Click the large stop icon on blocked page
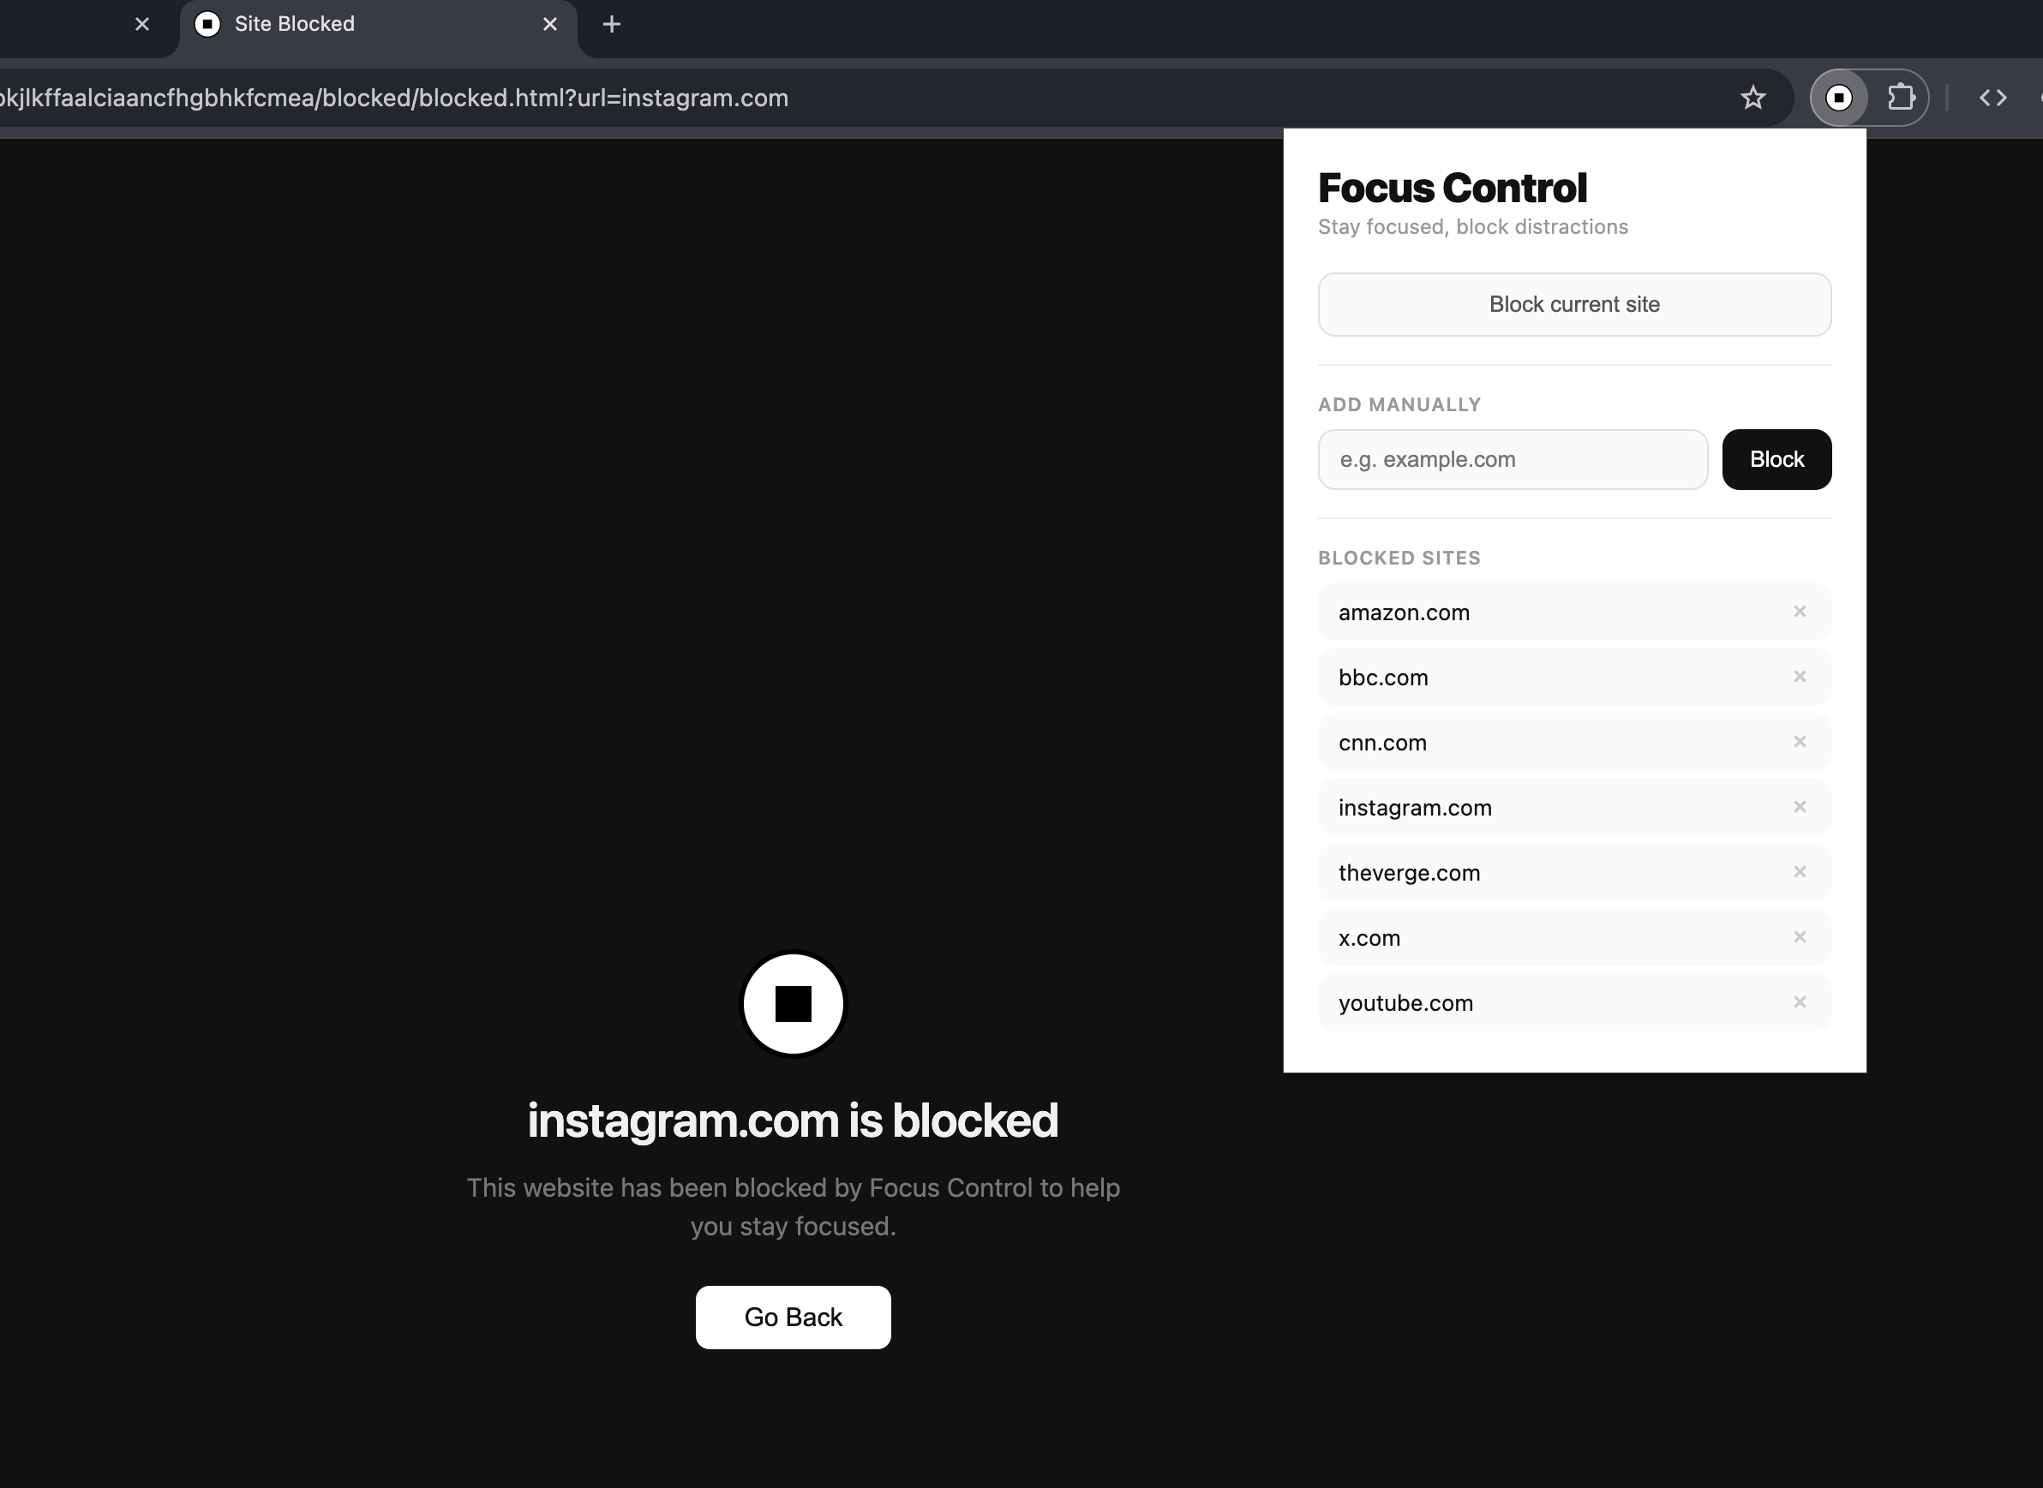The height and width of the screenshot is (1488, 2043). pyautogui.click(x=793, y=1003)
